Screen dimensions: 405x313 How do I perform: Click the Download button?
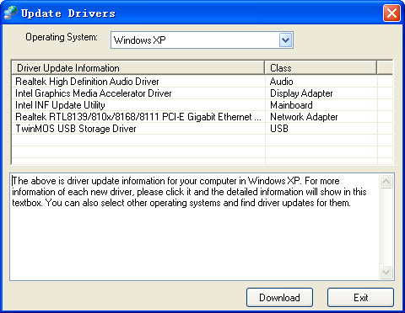coord(279,297)
